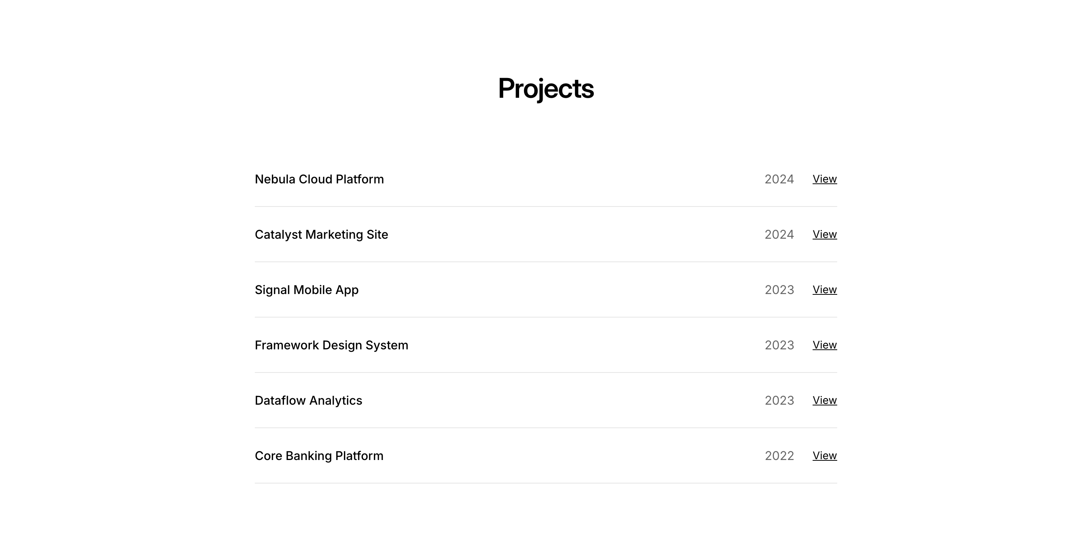1092x557 pixels.
Task: Click the Projects page heading
Action: (546, 89)
